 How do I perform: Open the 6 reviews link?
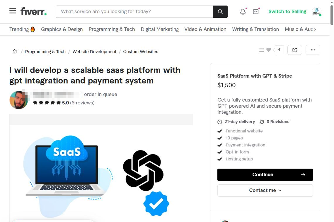[x=82, y=103]
